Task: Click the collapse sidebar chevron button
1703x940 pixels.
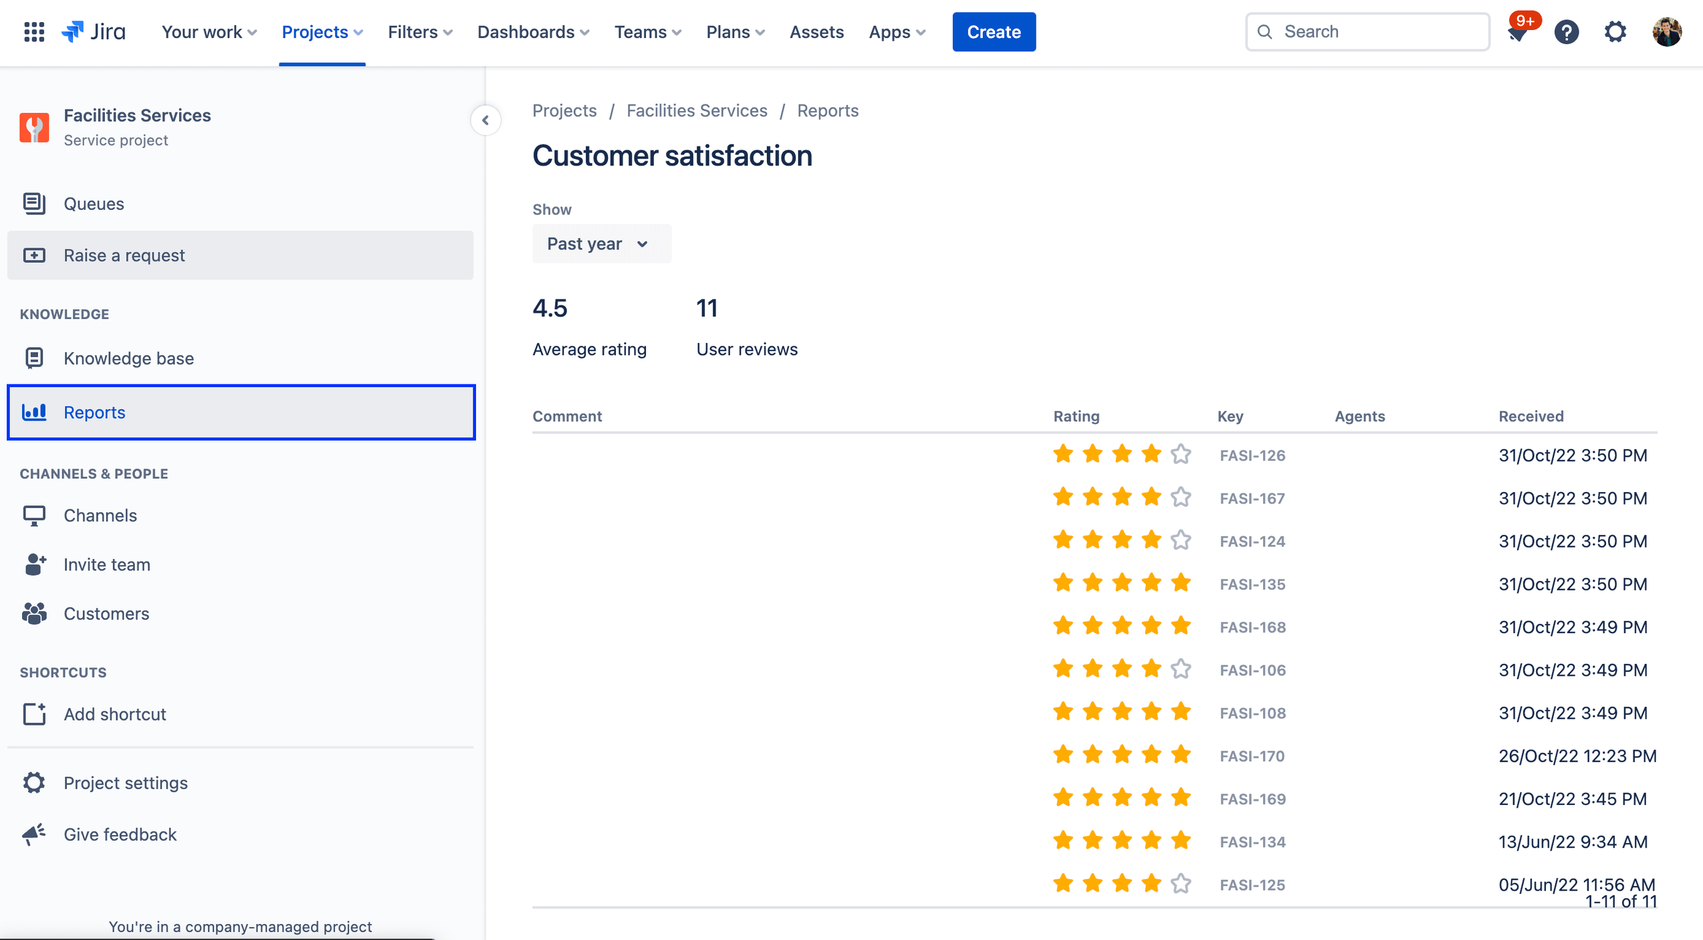Action: 486,119
